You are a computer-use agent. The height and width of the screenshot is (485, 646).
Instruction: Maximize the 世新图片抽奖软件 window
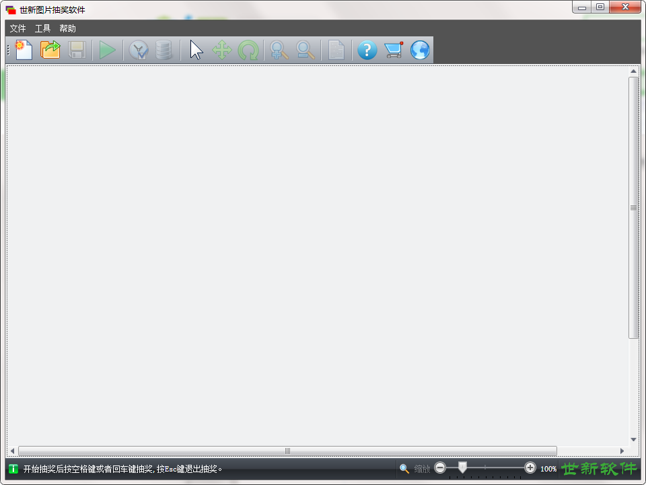(x=600, y=7)
